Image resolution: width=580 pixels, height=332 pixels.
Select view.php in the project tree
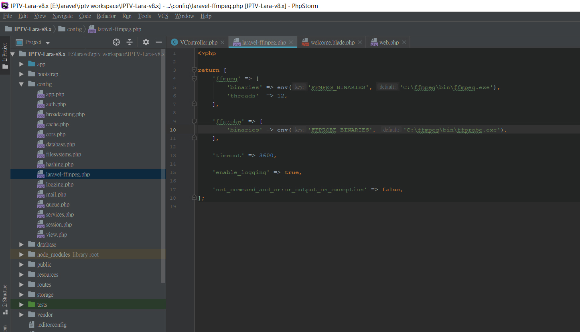[57, 235]
